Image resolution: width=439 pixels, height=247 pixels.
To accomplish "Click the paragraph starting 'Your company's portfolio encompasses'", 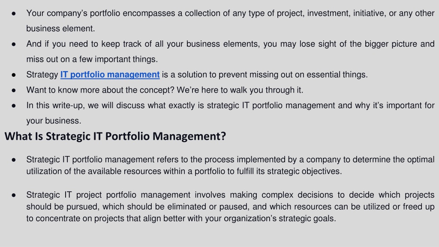I will [230, 21].
